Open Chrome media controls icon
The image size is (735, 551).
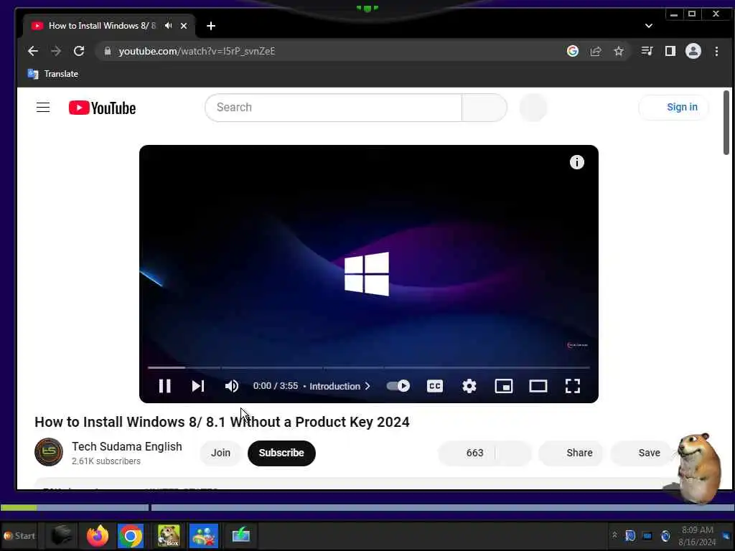[647, 51]
